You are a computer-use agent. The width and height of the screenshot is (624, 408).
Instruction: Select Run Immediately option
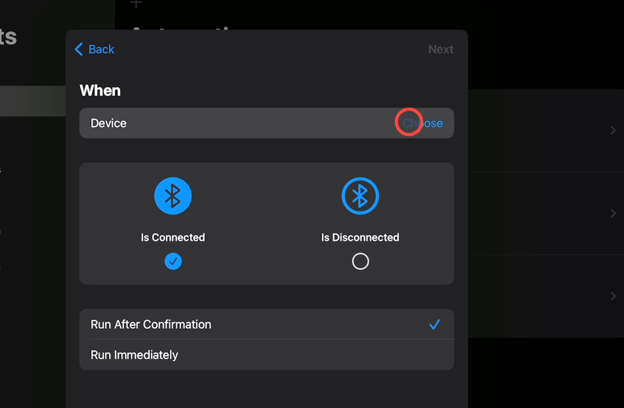tap(267, 355)
